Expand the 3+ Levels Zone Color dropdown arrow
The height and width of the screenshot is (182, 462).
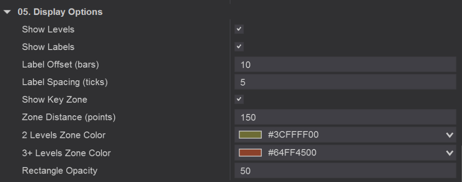coord(449,153)
